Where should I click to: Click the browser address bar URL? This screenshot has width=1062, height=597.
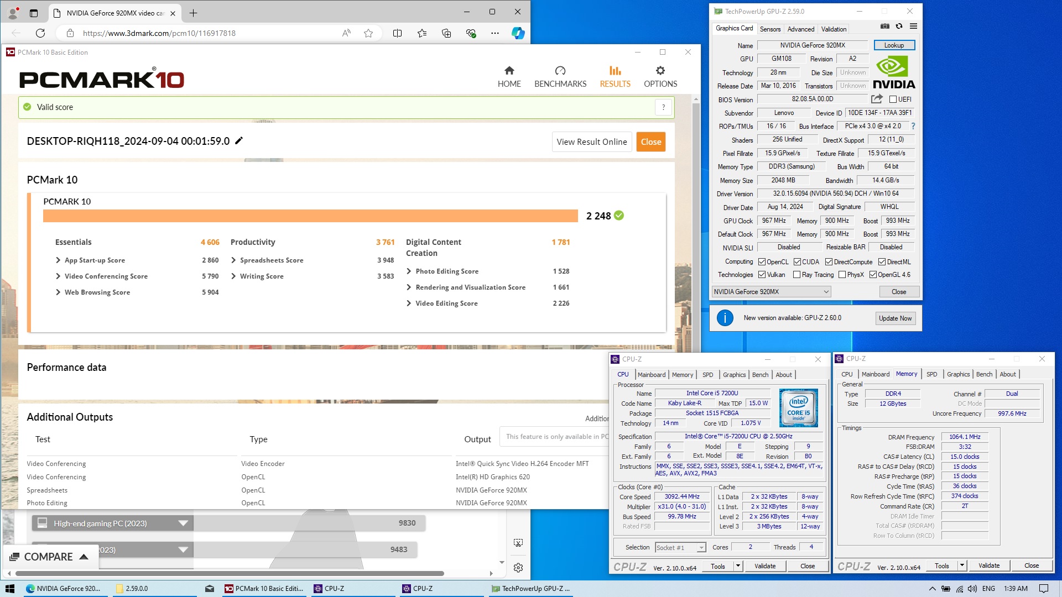click(159, 33)
